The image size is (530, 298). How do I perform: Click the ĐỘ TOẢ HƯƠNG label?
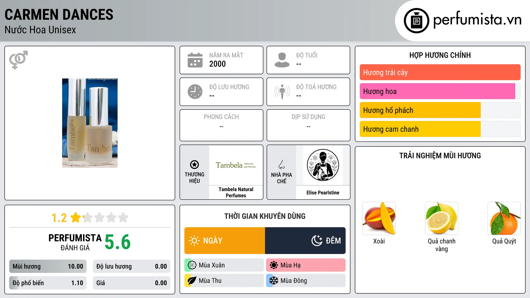click(x=316, y=87)
